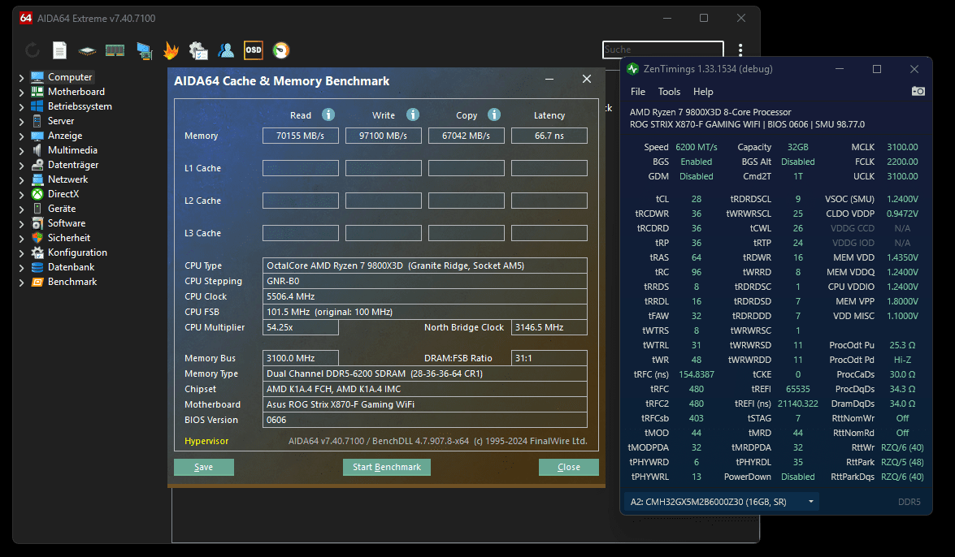This screenshot has height=557, width=955.
Task: Select Datenträger in the AIDA64 tree
Action: [x=73, y=165]
